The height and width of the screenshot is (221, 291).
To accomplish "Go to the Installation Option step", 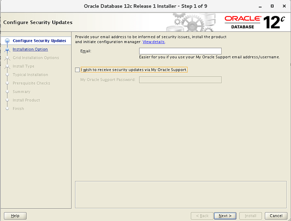I will pyautogui.click(x=30, y=49).
